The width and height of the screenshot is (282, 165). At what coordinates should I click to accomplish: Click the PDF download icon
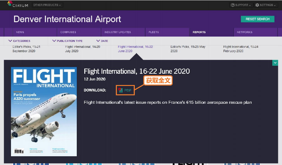click(121, 90)
